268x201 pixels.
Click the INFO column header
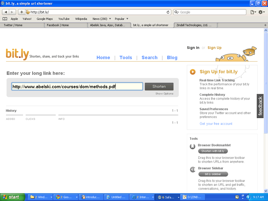click(x=61, y=119)
